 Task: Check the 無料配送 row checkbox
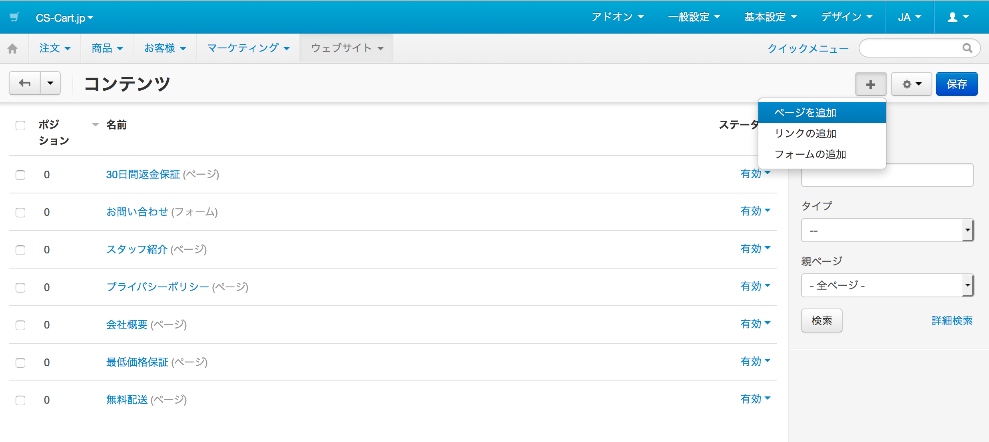(x=20, y=400)
